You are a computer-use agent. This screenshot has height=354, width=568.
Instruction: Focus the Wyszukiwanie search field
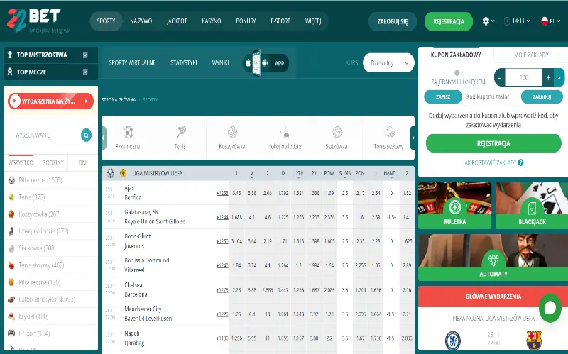(44, 135)
